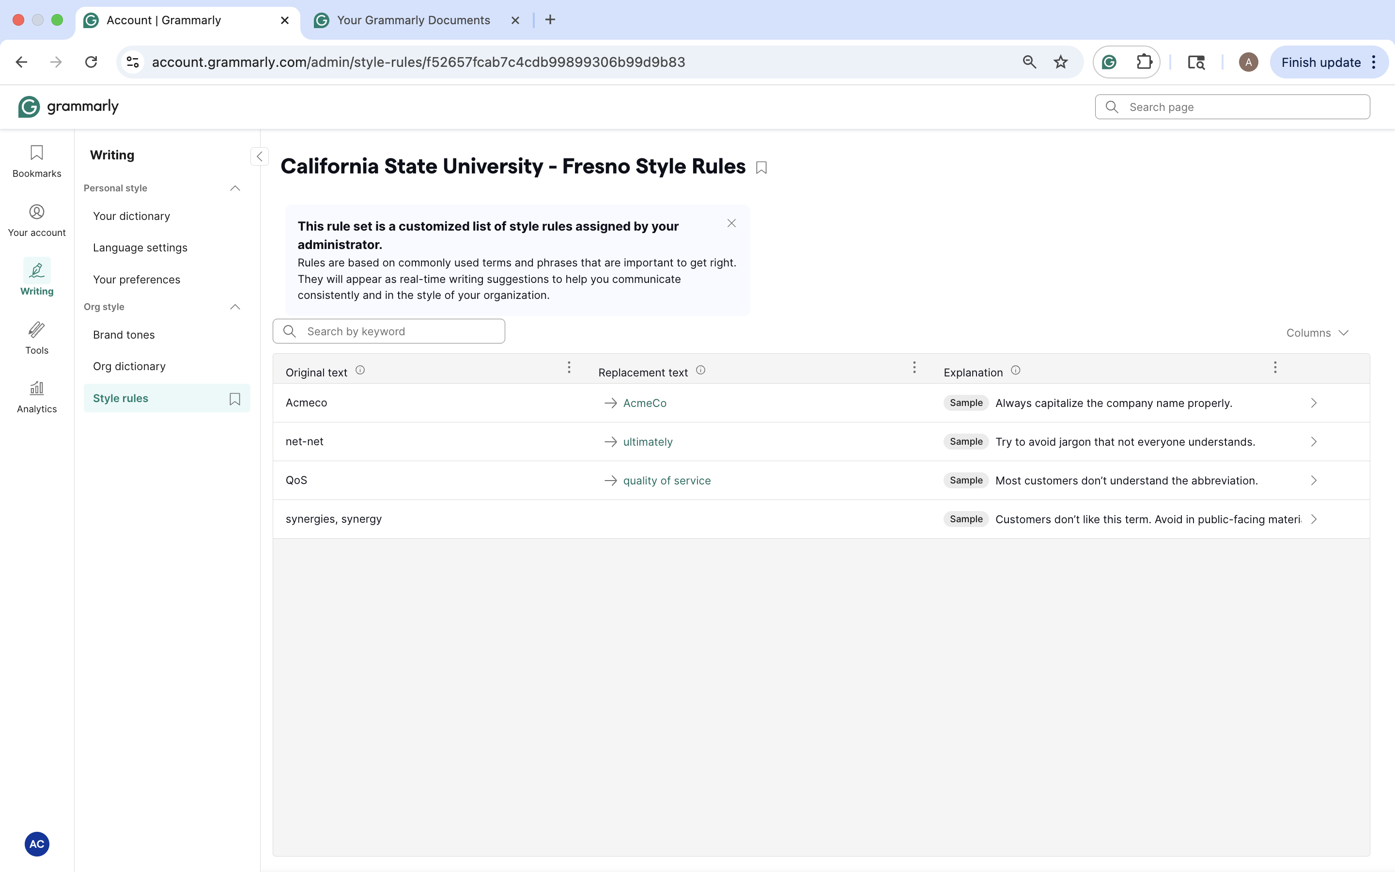
Task: Click the Search by keyword field
Action: (398, 332)
